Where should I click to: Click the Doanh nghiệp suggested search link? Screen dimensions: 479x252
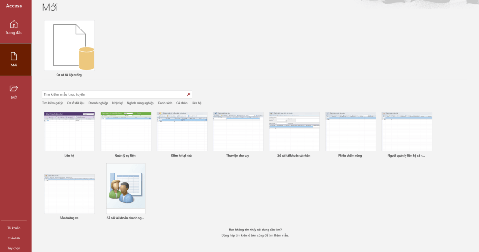click(98, 103)
